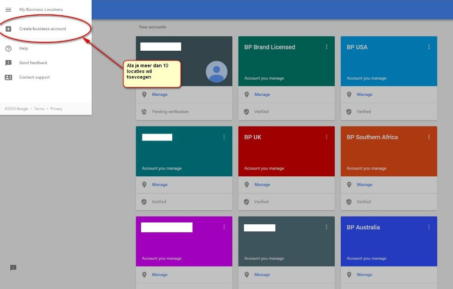Click Manage under BP Australia
This screenshot has width=453, height=289.
point(365,275)
